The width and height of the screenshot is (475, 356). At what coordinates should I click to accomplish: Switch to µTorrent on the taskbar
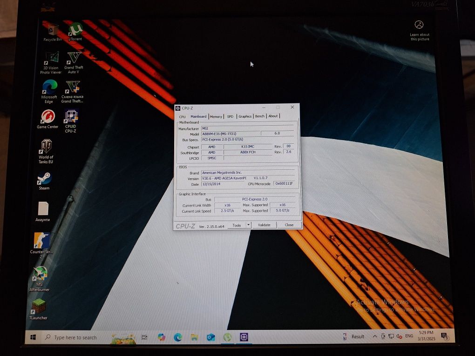pyautogui.click(x=227, y=337)
